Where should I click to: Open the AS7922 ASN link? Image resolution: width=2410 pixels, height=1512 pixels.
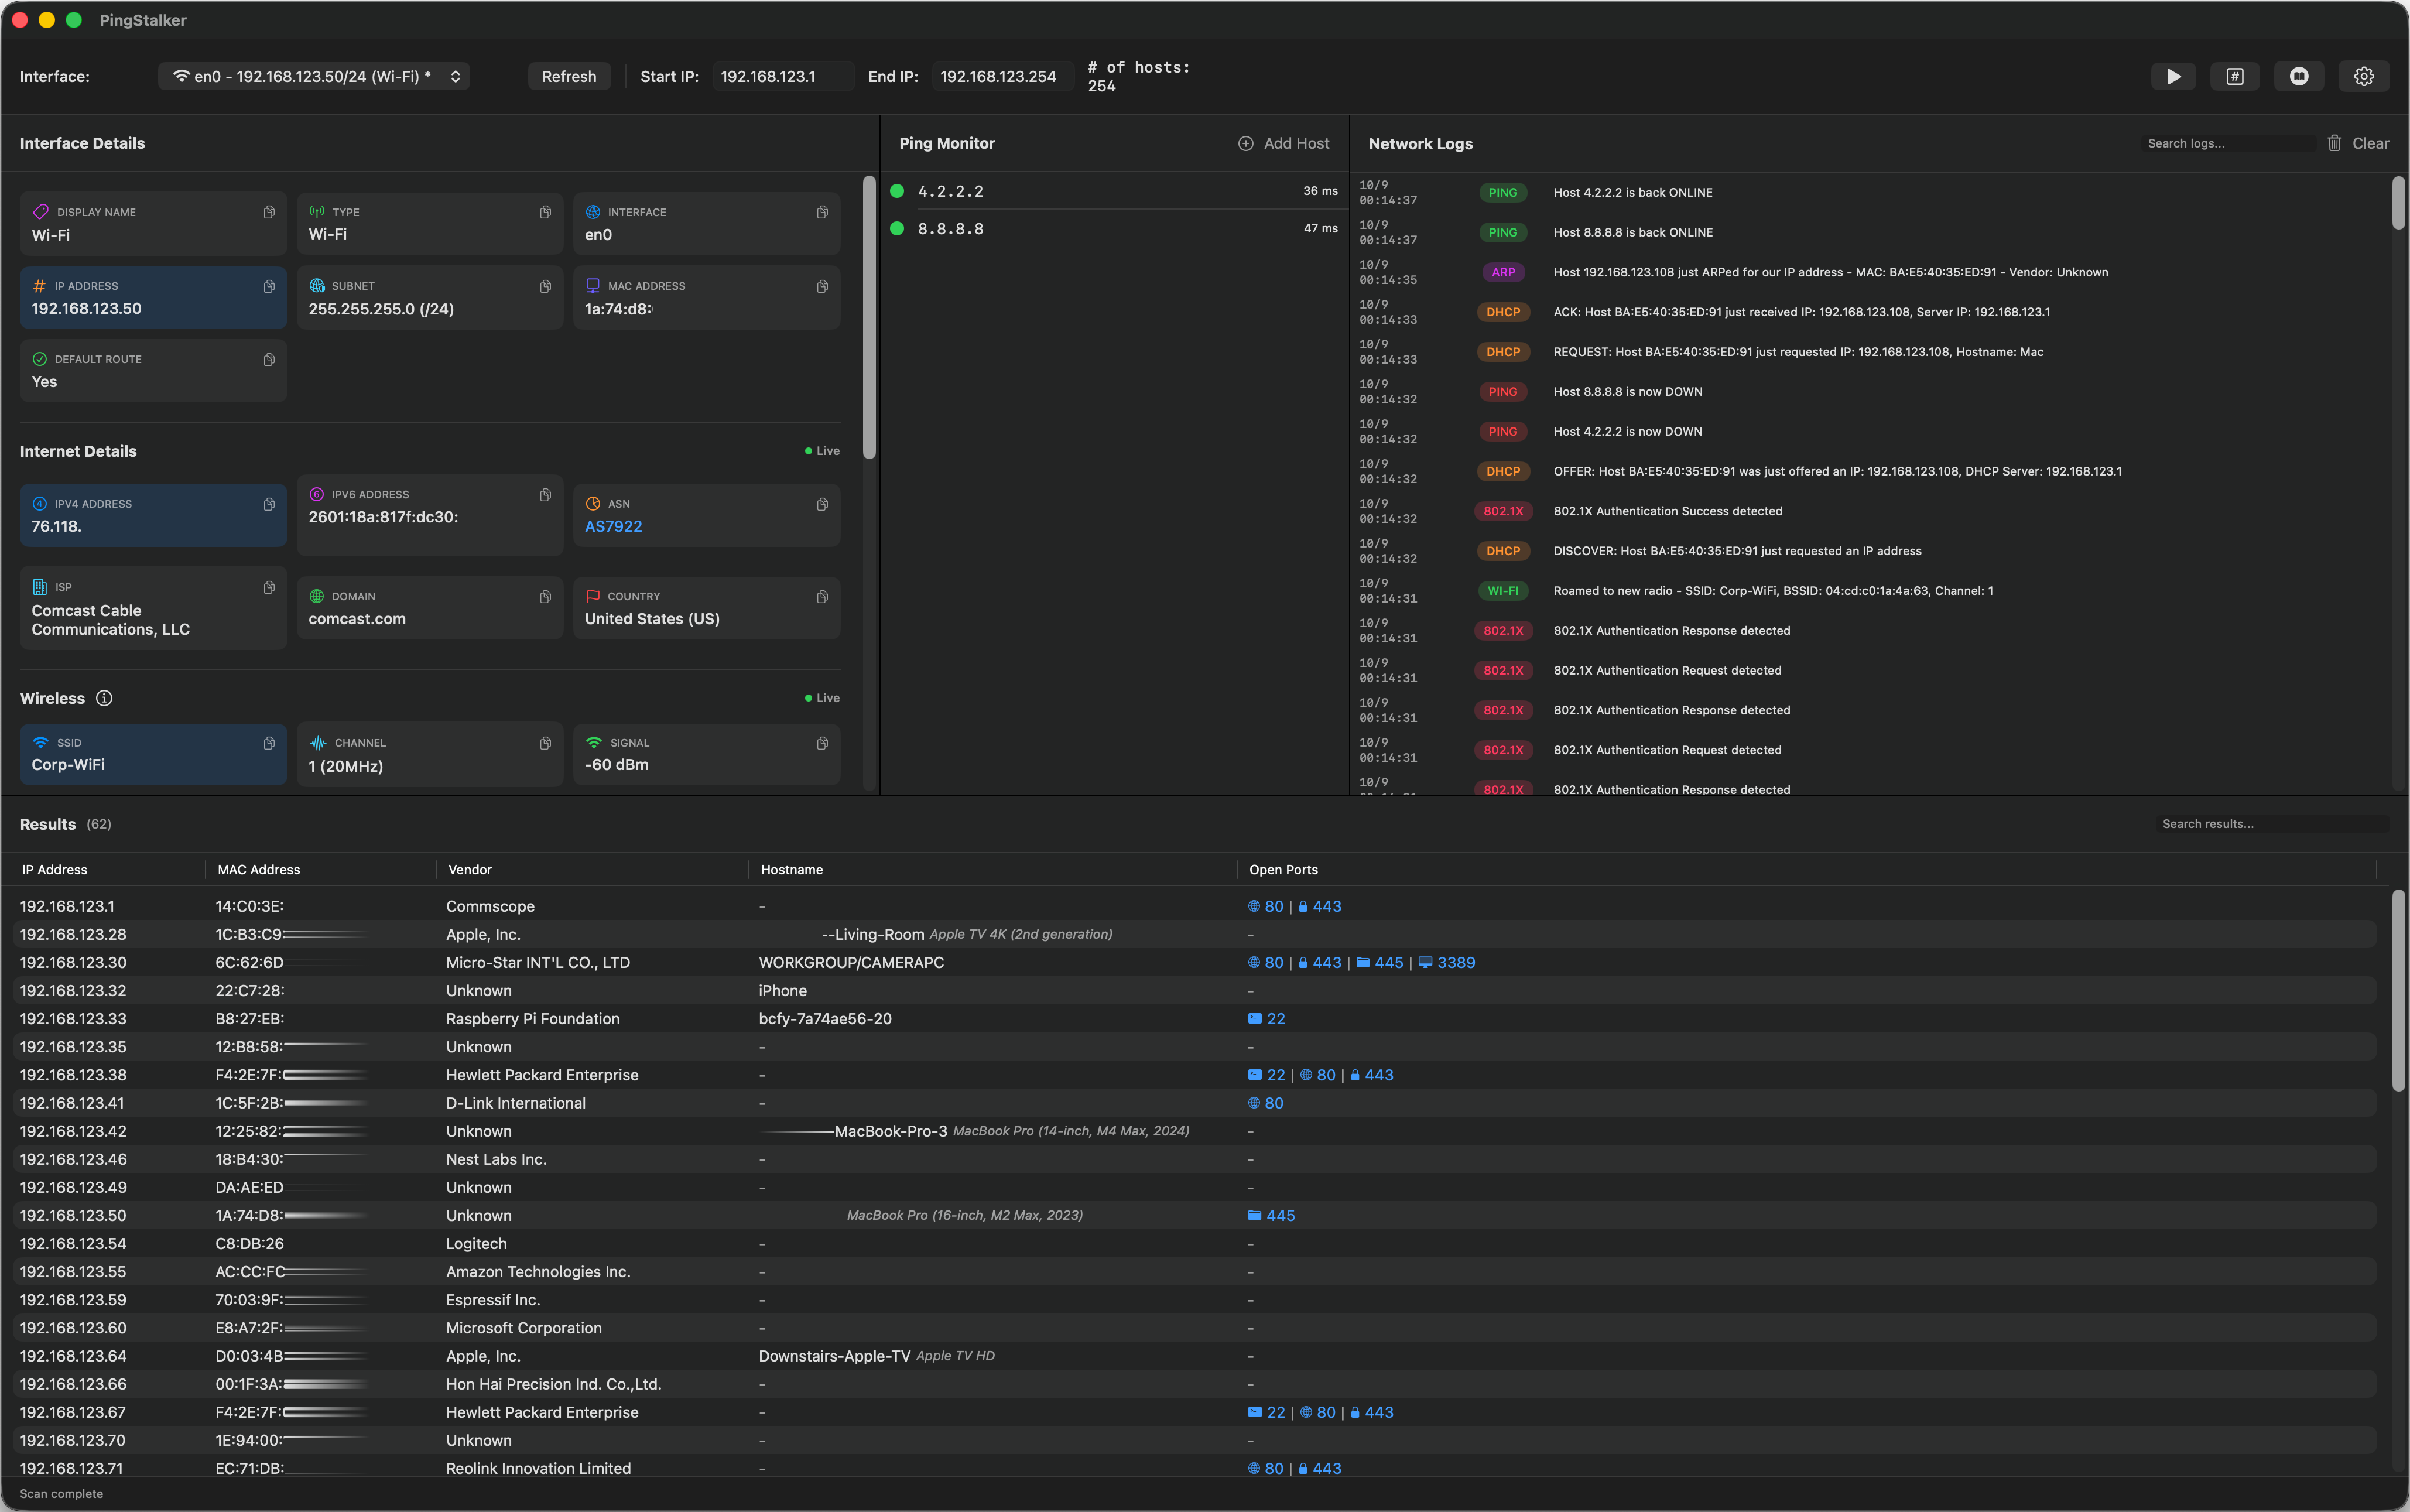click(x=612, y=526)
